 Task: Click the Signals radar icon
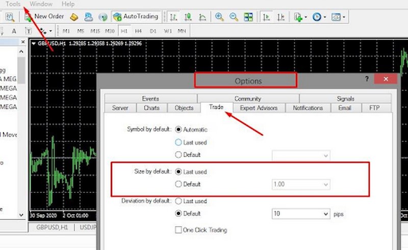coord(103,17)
